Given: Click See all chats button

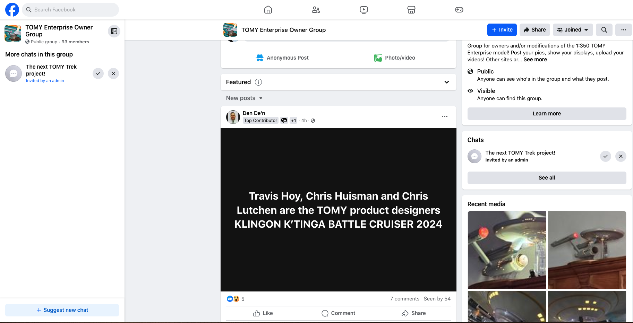Looking at the screenshot, I should pyautogui.click(x=547, y=178).
